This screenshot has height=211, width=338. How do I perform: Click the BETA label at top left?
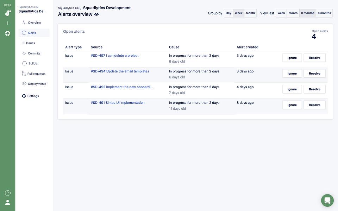point(7,5)
